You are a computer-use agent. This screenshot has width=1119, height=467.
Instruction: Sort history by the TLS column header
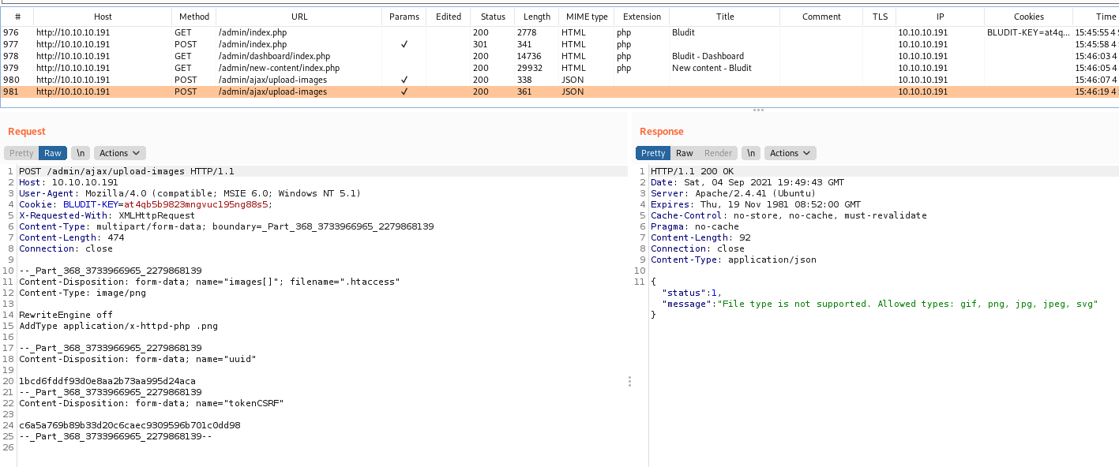pyautogui.click(x=880, y=17)
